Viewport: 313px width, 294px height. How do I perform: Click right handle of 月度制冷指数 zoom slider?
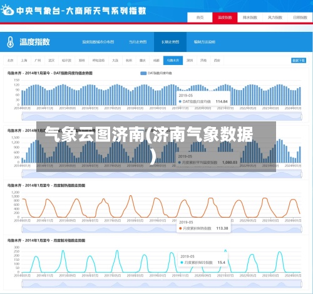301,284
